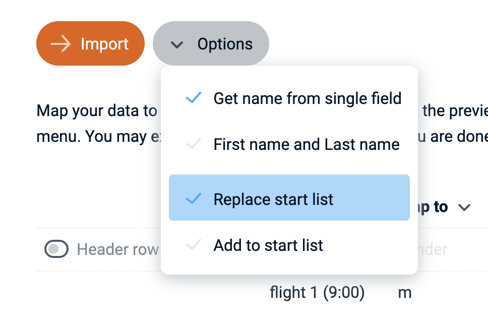Image resolution: width=488 pixels, height=314 pixels.
Task: Expand the Map to chevron arrow
Action: 464,207
